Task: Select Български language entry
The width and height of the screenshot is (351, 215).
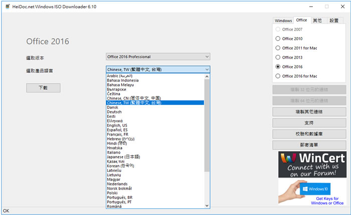Action: tap(155, 89)
